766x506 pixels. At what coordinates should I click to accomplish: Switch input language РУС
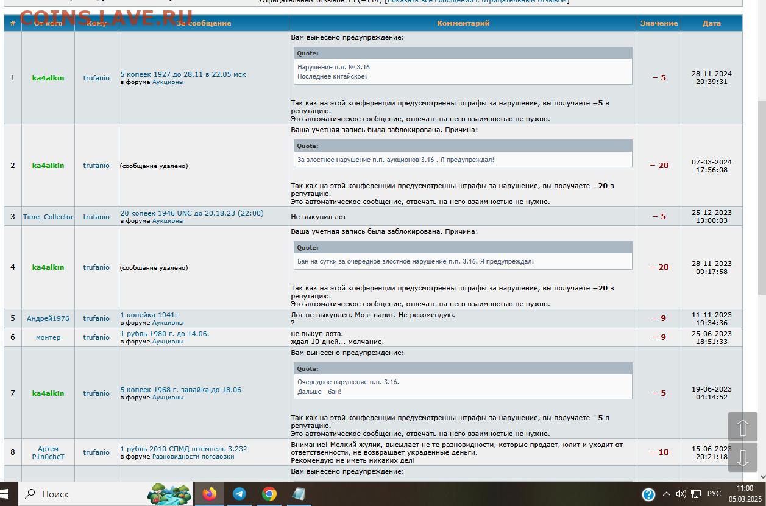[x=714, y=494]
